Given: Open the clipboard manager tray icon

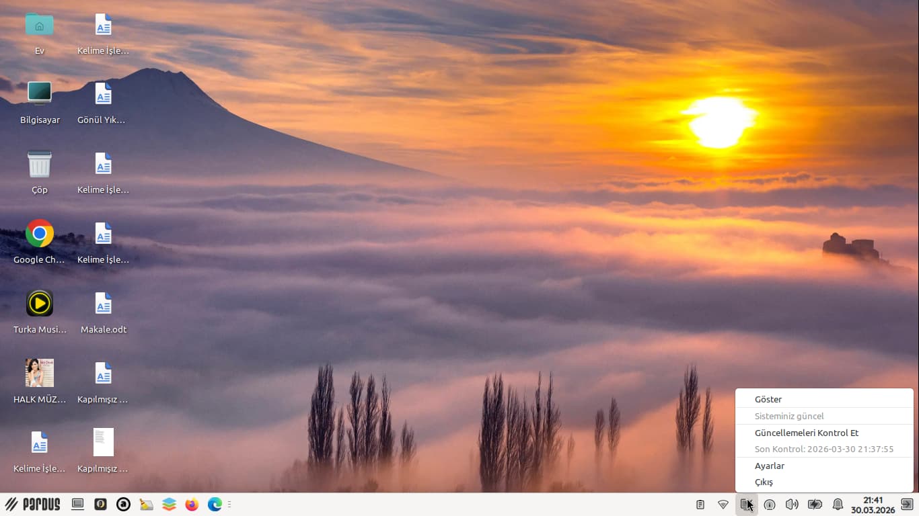Looking at the screenshot, I should tap(700, 504).
